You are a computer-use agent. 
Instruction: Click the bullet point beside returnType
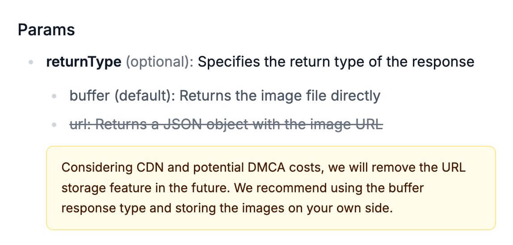[x=31, y=62]
